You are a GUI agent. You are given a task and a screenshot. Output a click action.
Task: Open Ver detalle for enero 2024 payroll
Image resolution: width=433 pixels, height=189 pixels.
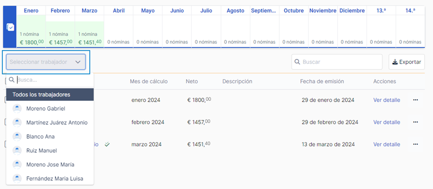click(386, 100)
